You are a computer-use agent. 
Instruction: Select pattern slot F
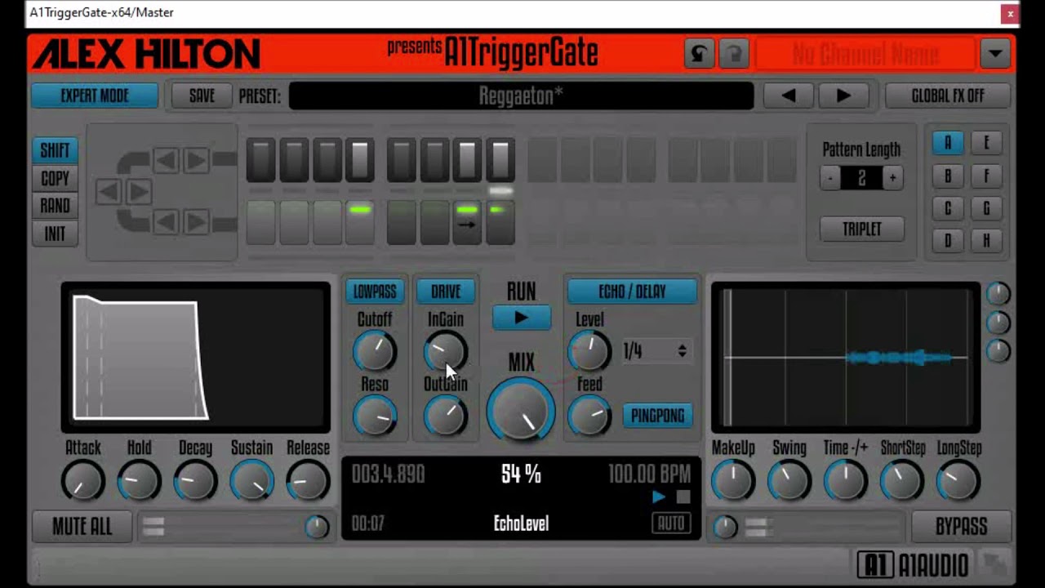click(986, 176)
